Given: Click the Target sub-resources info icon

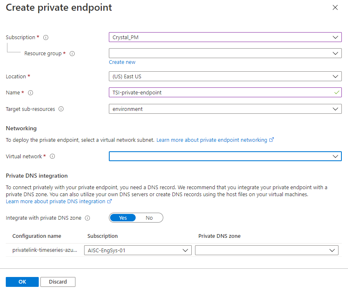Looking at the screenshot, I should coord(61,109).
